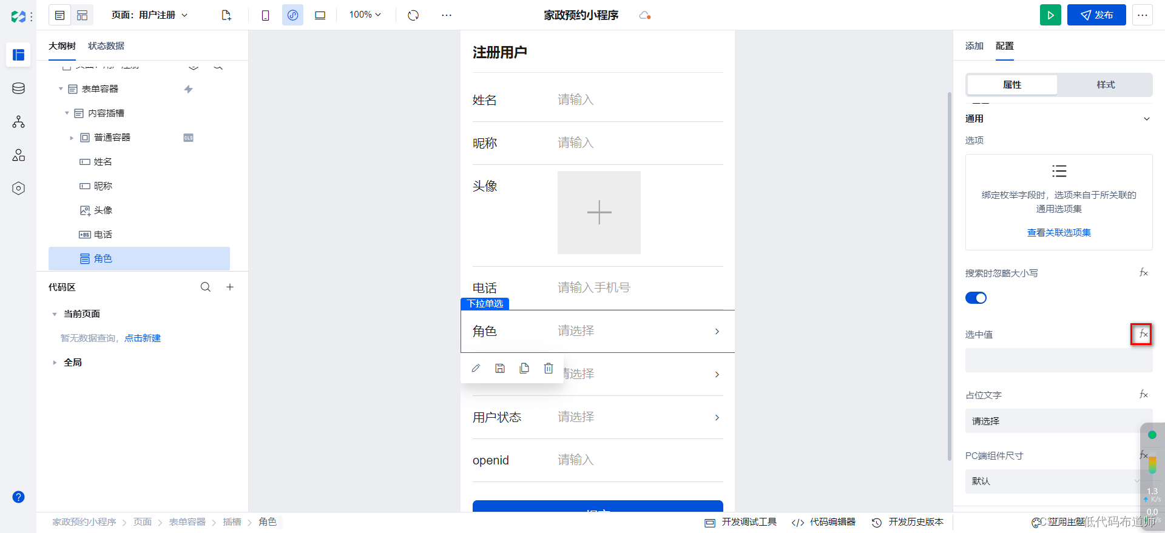Click the 昵称 input field on canvas
The width and height of the screenshot is (1165, 533).
(x=640, y=143)
